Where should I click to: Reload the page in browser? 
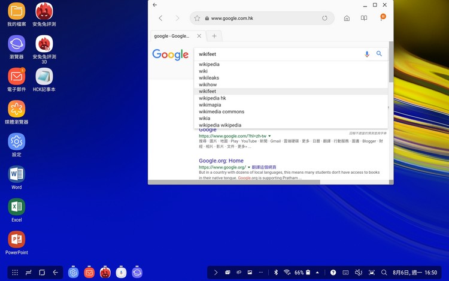(324, 18)
